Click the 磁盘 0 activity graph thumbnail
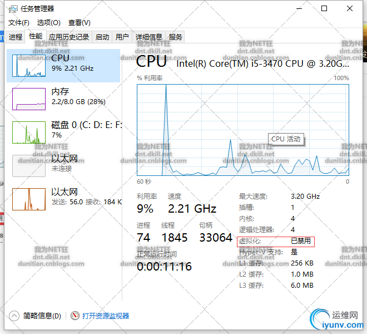The image size is (367, 334). (x=29, y=132)
